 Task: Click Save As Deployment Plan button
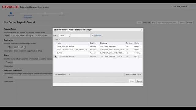(x=167, y=23)
